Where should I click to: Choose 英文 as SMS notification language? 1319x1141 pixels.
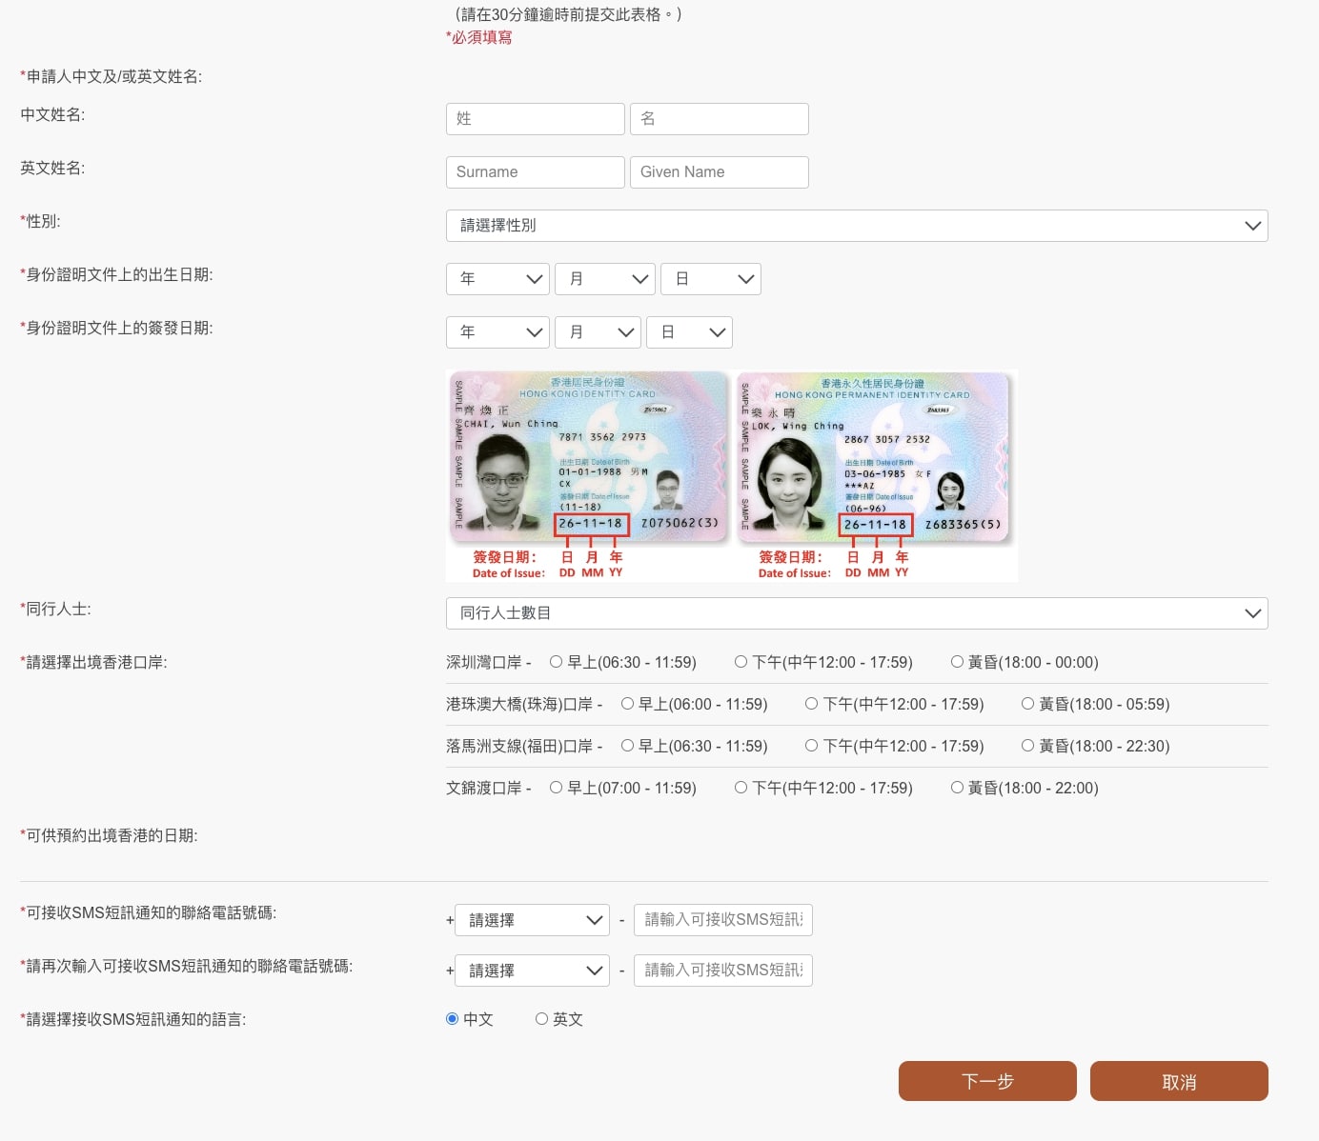coord(541,1019)
